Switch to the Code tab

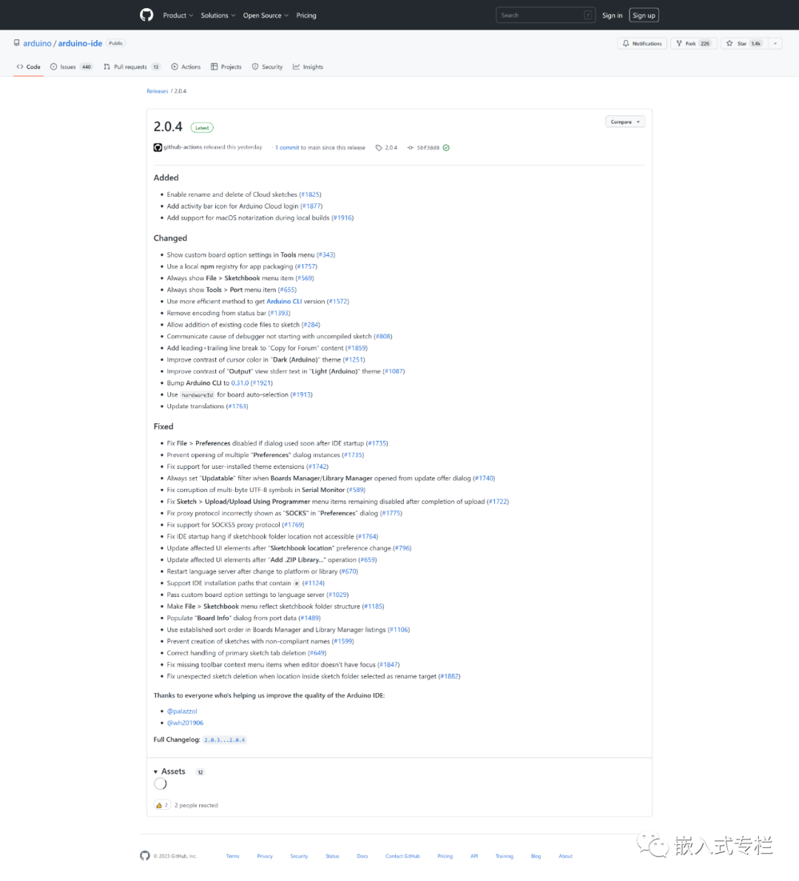click(x=29, y=67)
